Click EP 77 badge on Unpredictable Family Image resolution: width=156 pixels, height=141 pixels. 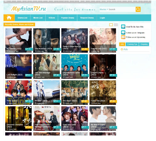[x=85, y=75]
